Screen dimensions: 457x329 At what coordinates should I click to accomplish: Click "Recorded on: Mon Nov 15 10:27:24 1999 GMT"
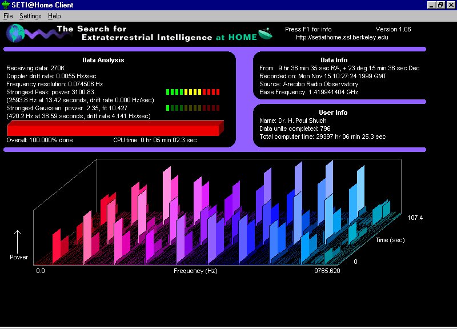[323, 76]
